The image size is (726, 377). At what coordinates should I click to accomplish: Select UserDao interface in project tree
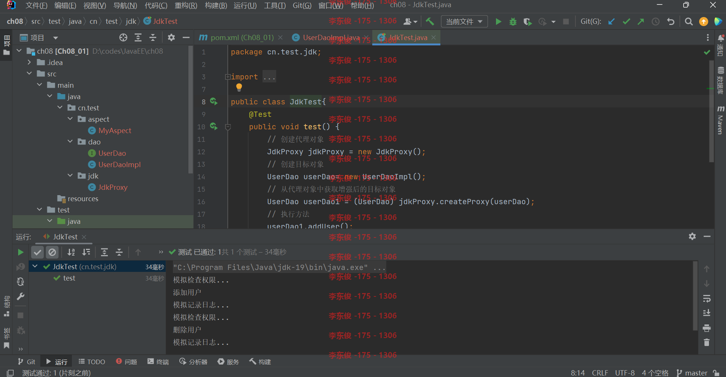(112, 153)
